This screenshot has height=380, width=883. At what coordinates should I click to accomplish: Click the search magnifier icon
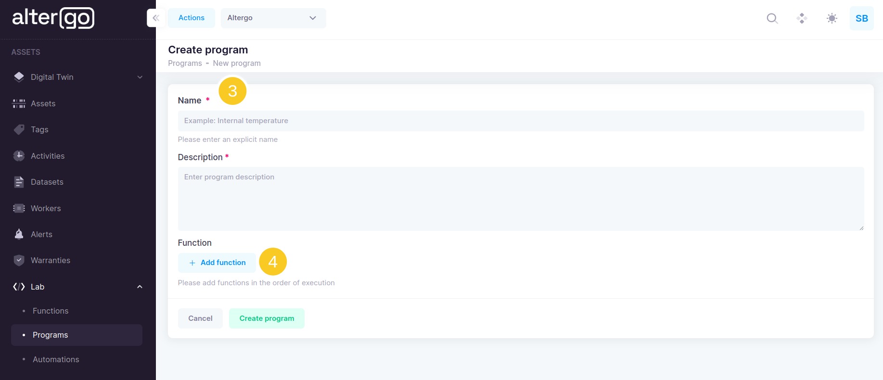pyautogui.click(x=772, y=18)
